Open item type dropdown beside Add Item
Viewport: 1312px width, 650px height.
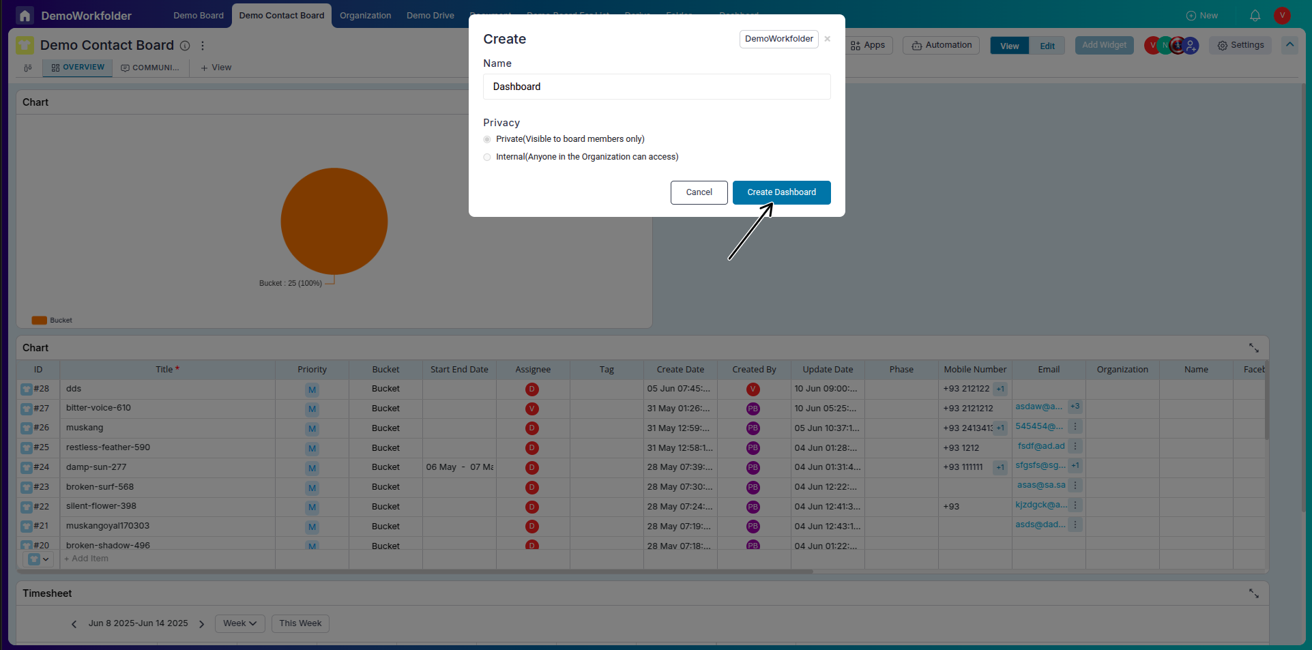pyautogui.click(x=38, y=559)
